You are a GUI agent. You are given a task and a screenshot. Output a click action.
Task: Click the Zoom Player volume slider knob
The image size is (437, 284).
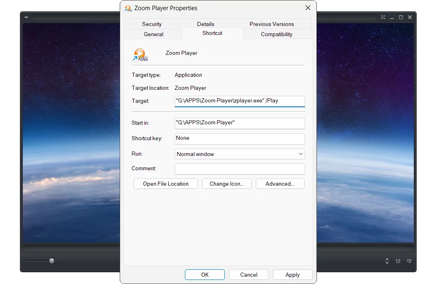52,261
